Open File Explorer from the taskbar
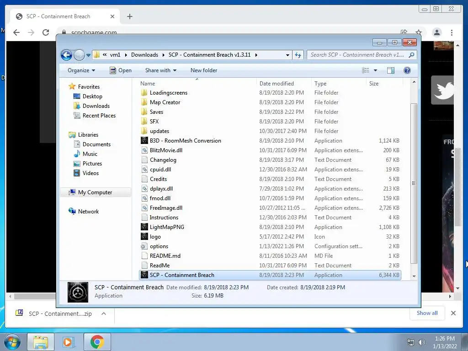This screenshot has width=468, height=351. tap(41, 342)
